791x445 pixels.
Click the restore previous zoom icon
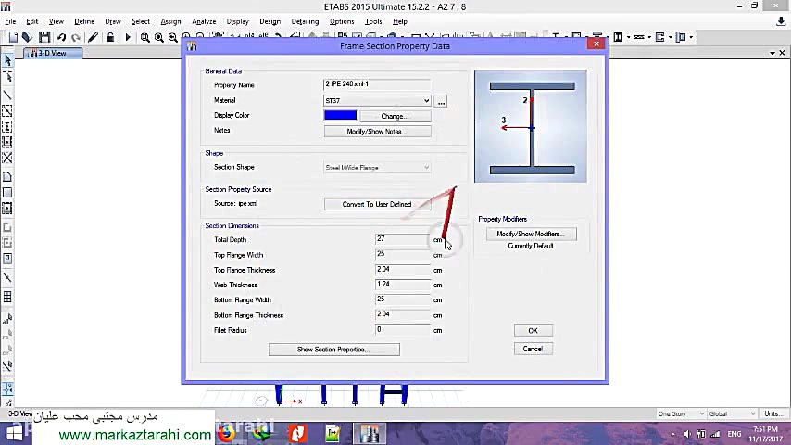coord(173,37)
